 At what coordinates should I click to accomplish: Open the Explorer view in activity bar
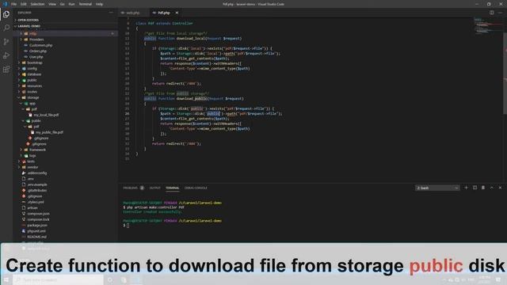pos(6,14)
